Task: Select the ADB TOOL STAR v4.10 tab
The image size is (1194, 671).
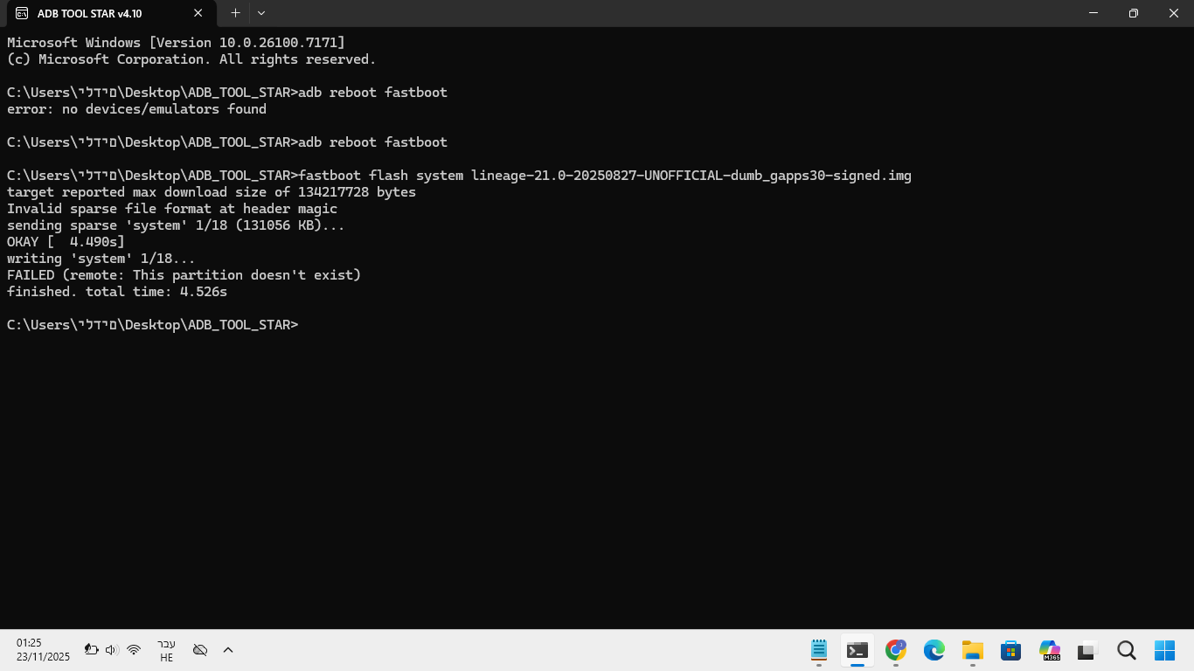Action: (x=96, y=13)
